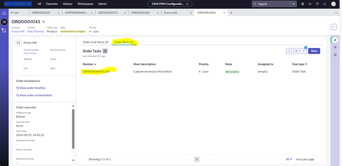The width and height of the screenshot is (342, 166).
Task: Open Sally Thomas primary contact link
Action: [30, 53]
